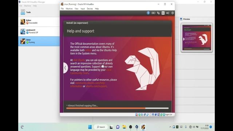Open the Ubuntu system gear menu
Image resolution: width=233 pixels, height=131 pixels.
click(x=172, y=13)
